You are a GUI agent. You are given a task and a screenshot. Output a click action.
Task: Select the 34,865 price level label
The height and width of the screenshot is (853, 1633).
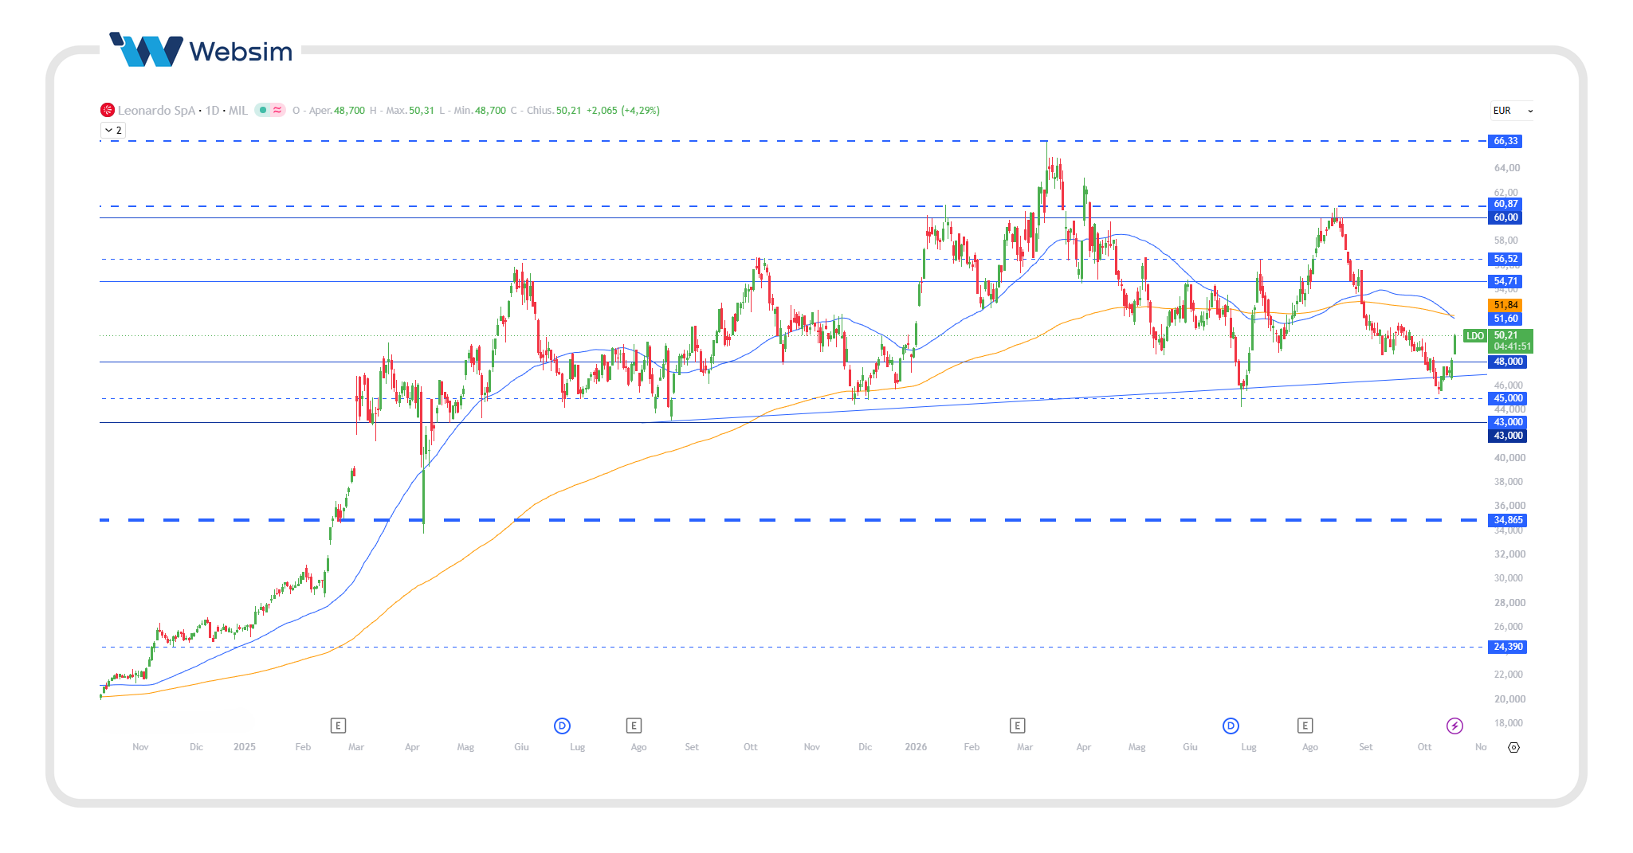click(1508, 520)
